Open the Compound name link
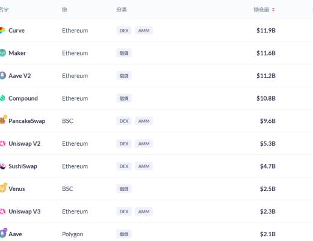The height and width of the screenshot is (241, 313). point(23,98)
